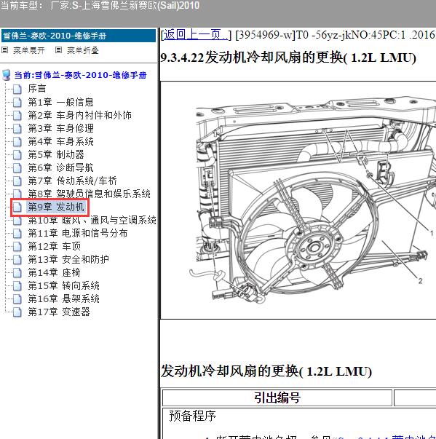The width and height of the screenshot is (436, 439).
Task: Click the 预备程序 table cell text
Action: (193, 416)
